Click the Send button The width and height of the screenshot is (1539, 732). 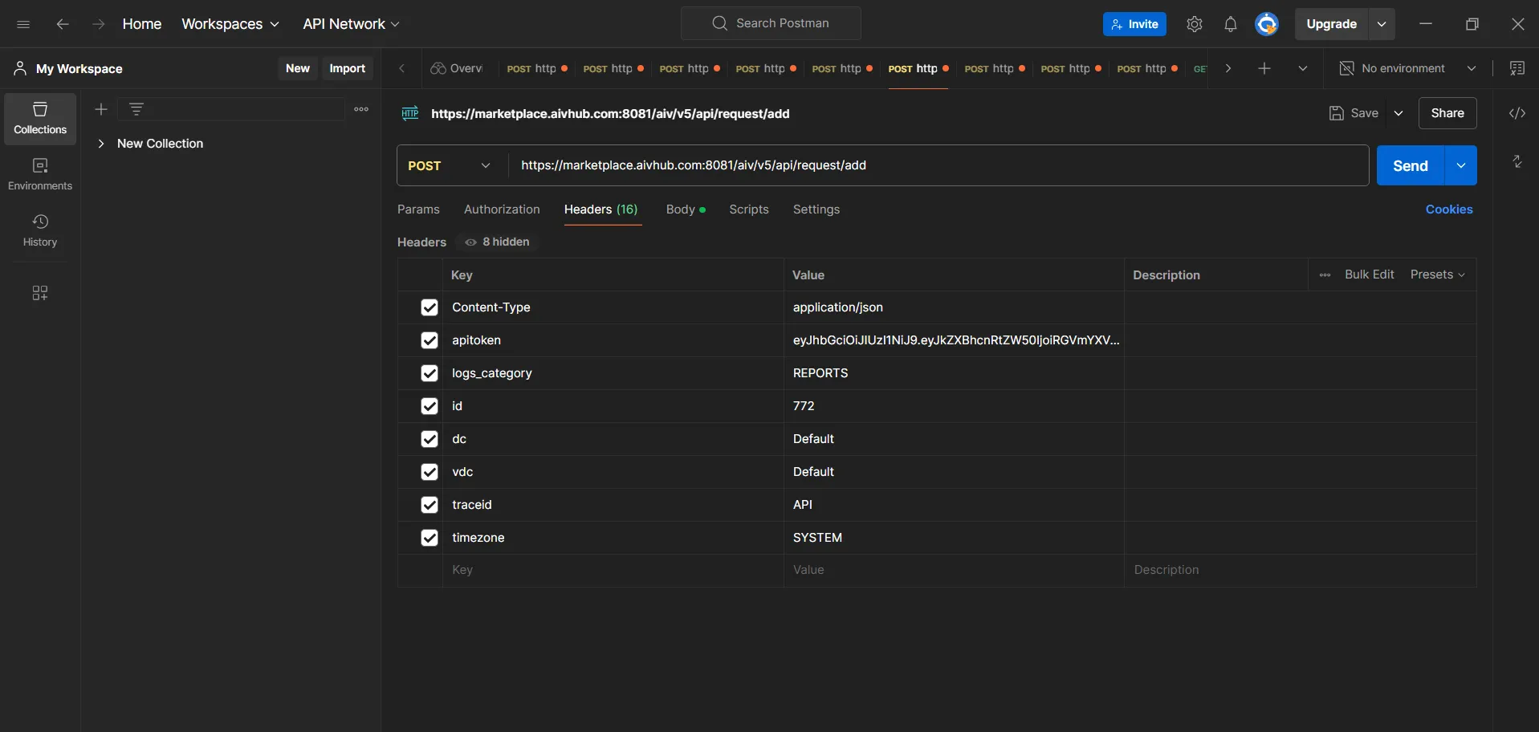[x=1411, y=165]
